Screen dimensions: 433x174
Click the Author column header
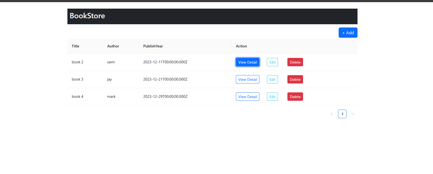[113, 46]
